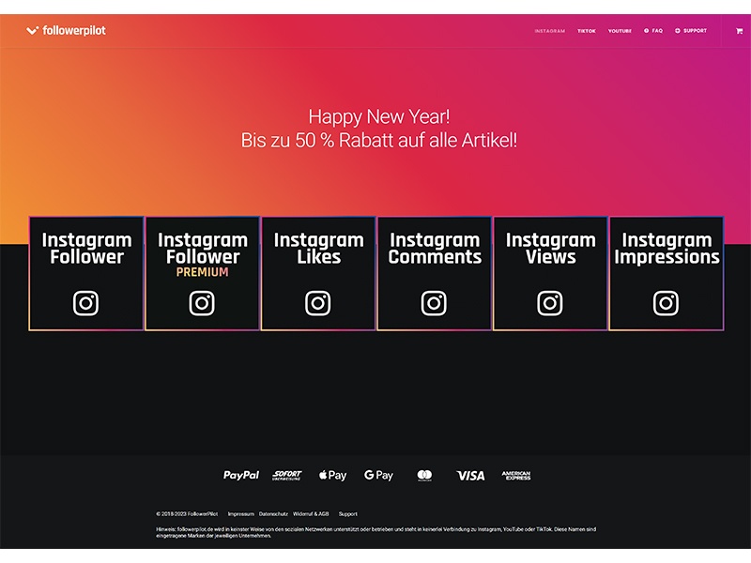Open the Instagram nav menu item
The height and width of the screenshot is (563, 751).
549,31
